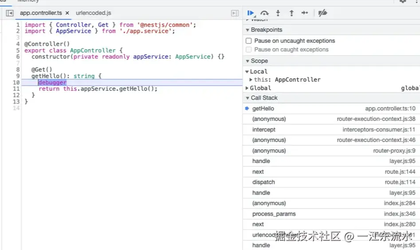Open app.controller.ts:10 source link
420x250 pixels.
click(x=390, y=109)
